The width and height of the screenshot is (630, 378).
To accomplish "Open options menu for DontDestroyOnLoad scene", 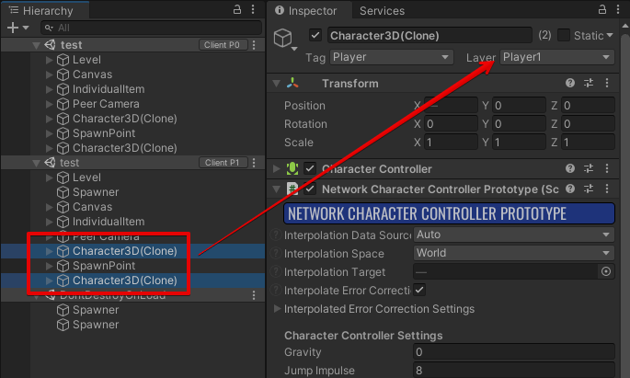I will [254, 295].
